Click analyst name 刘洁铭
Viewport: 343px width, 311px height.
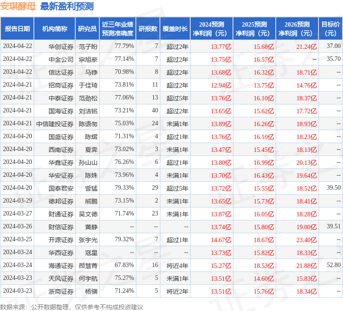(x=88, y=111)
